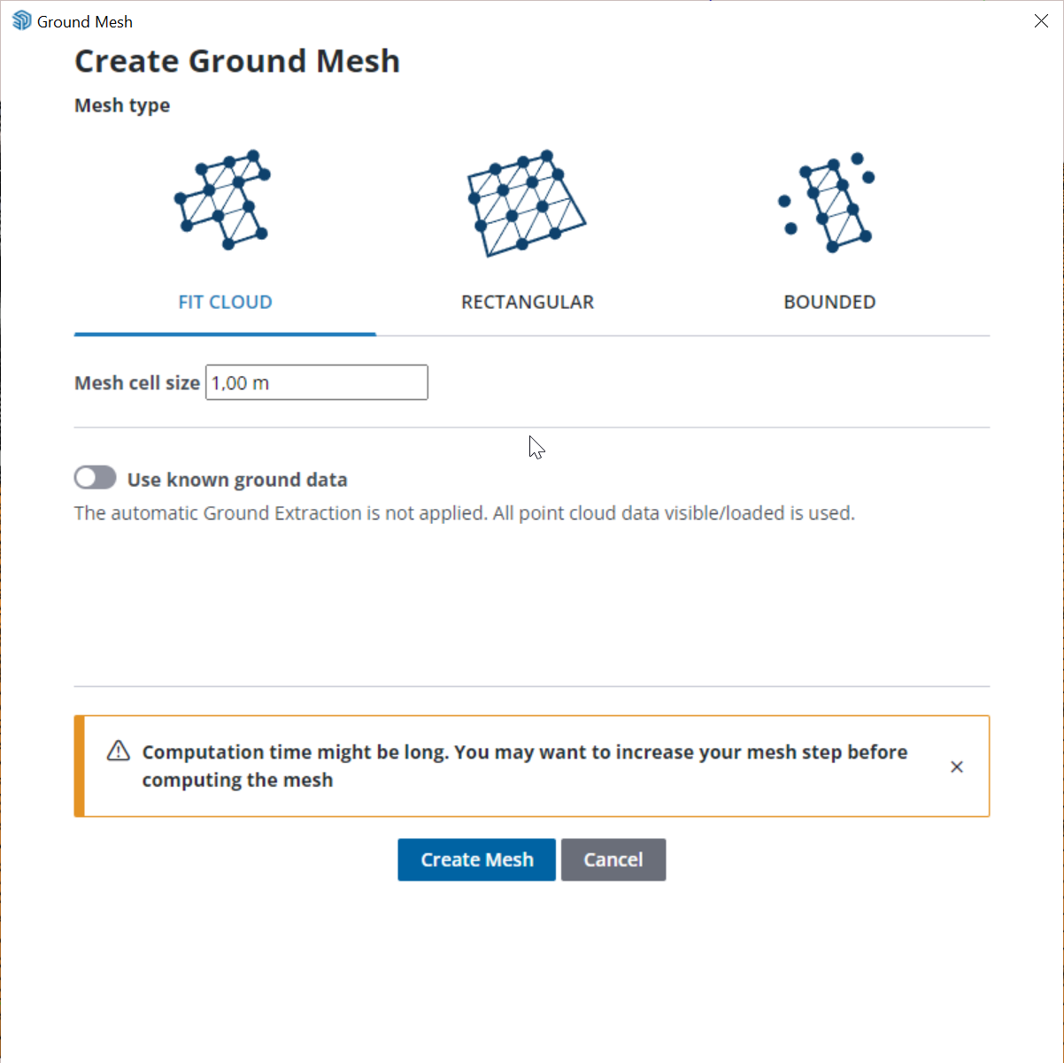Switch to the FIT CLOUD tab label
This screenshot has width=1064, height=1063.
[x=225, y=302]
